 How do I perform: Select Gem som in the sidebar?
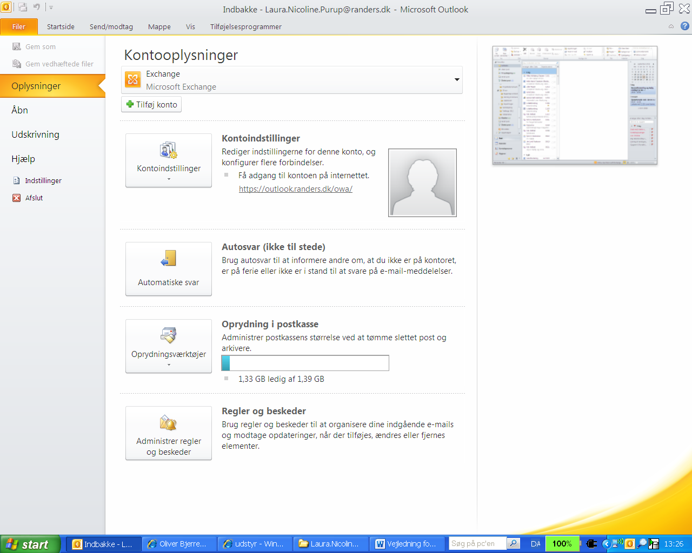(x=41, y=46)
